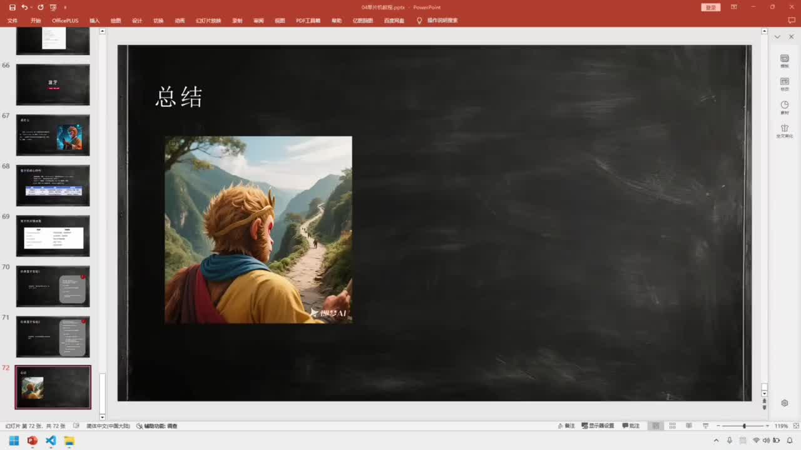
Task: Select the Monkey King picture on slide
Action: (258, 229)
